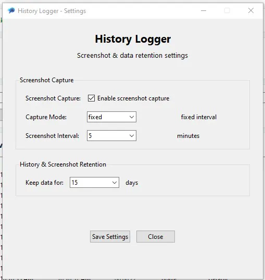This screenshot has width=265, height=280.
Task: Click the Close button at bottom
Action: [156, 237]
